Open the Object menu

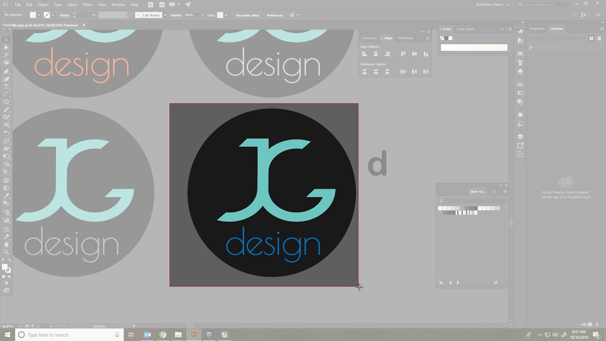point(43,5)
